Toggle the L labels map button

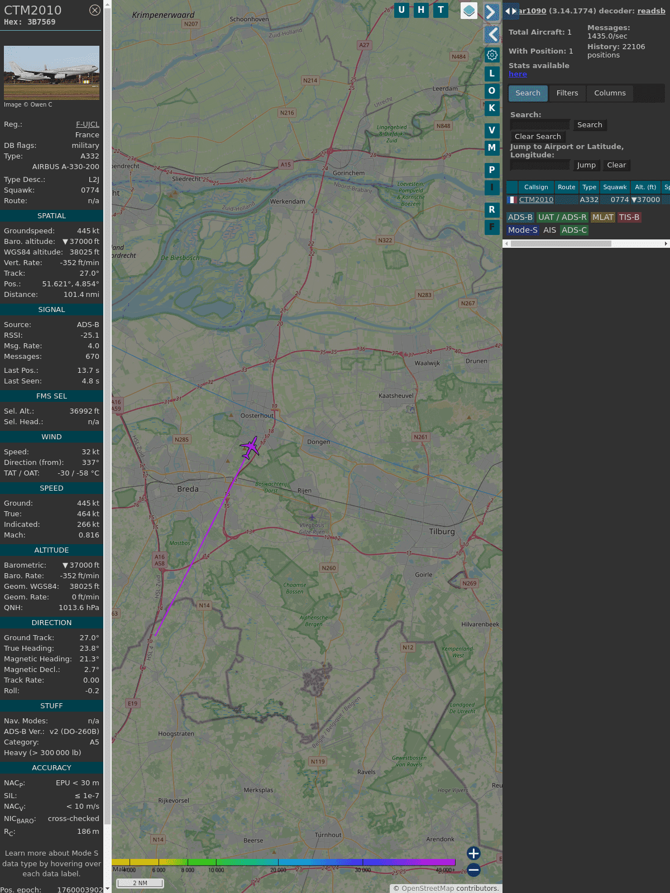[x=492, y=73]
